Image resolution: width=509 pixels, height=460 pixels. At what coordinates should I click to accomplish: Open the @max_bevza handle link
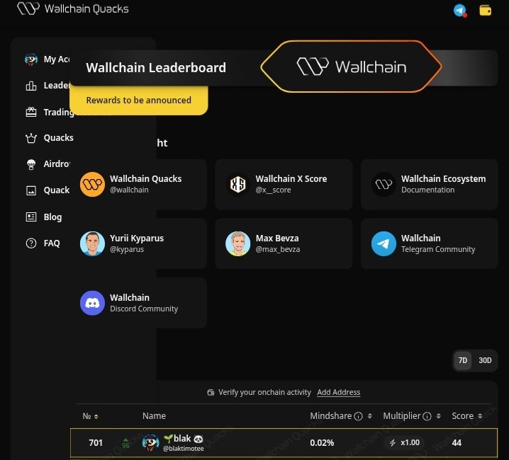pyautogui.click(x=278, y=249)
